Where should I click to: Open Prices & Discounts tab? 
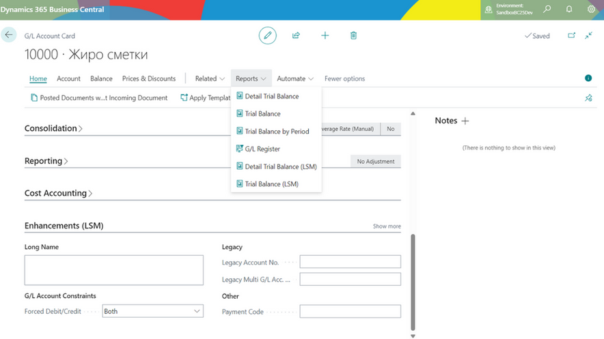pos(149,78)
